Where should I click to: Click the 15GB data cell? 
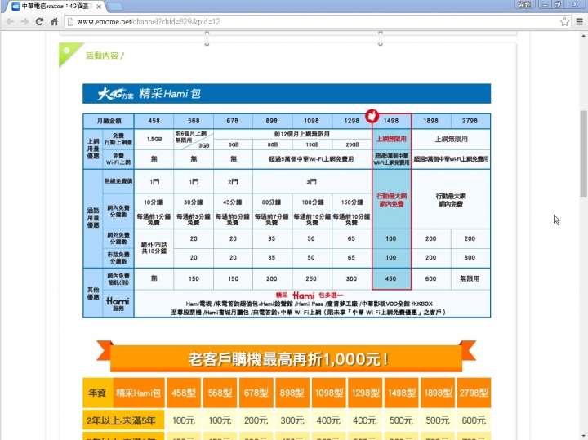coord(312,144)
